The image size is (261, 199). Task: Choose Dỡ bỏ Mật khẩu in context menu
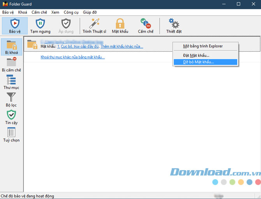[198, 62]
